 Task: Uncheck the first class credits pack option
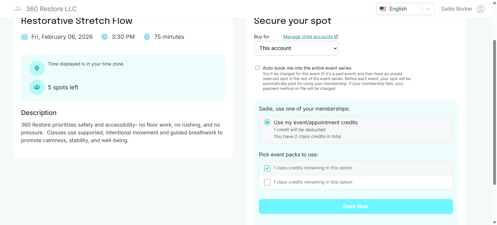[x=267, y=168]
